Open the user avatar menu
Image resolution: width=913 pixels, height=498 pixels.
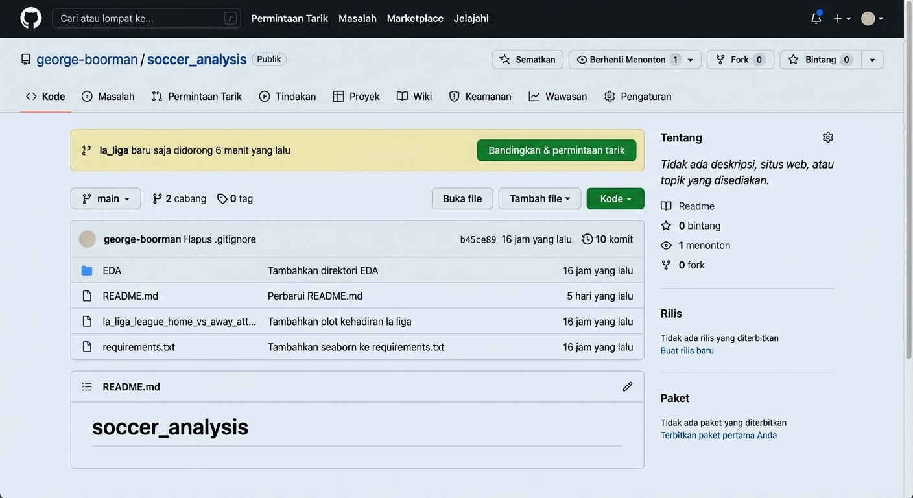coord(872,18)
